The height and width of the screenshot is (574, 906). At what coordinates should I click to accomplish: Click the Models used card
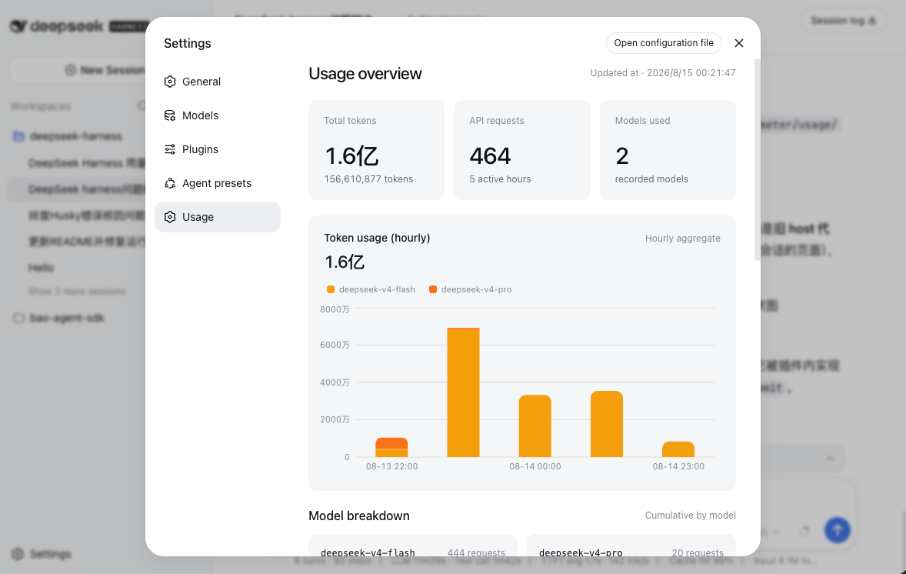[x=668, y=150]
